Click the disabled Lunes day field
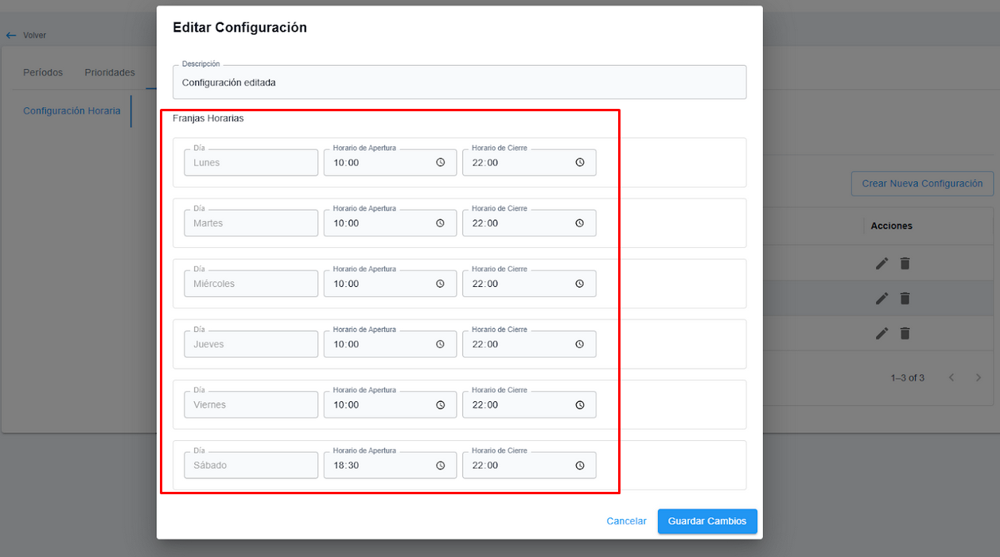The width and height of the screenshot is (1000, 557). pyautogui.click(x=251, y=162)
